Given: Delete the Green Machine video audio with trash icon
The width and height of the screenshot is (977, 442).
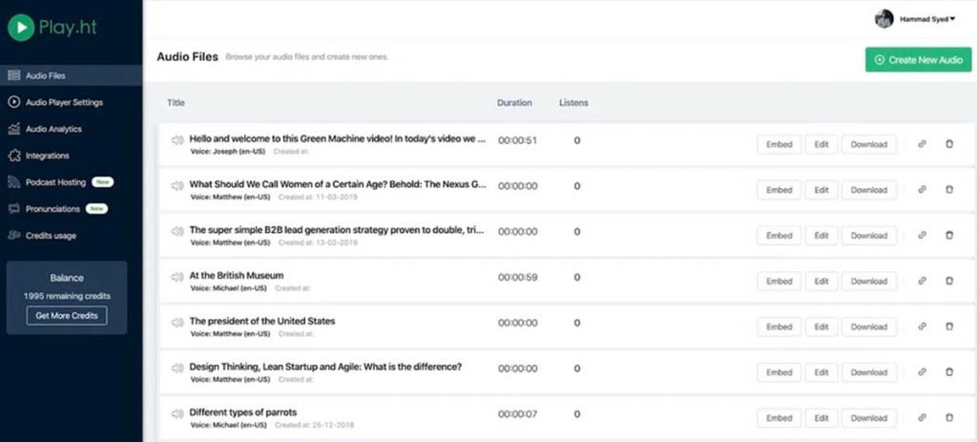Looking at the screenshot, I should click(949, 144).
